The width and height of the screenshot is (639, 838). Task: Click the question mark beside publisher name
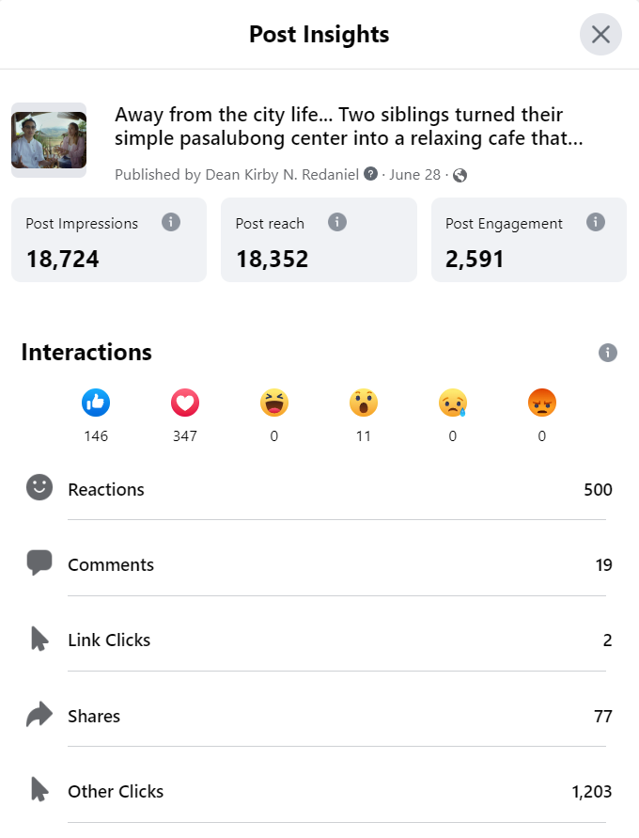(x=371, y=174)
